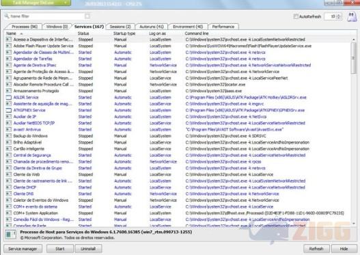Switch to the Processes (86) tab

[x=25, y=27]
